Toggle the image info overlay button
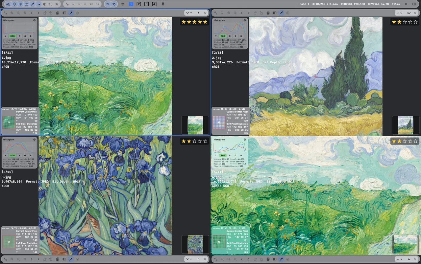This screenshot has width=421, height=264. 20,4
